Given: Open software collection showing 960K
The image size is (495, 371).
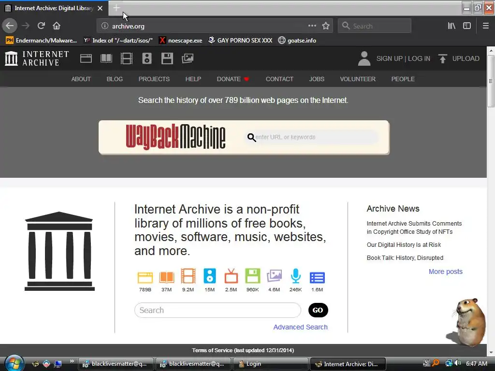Looking at the screenshot, I should [252, 280].
